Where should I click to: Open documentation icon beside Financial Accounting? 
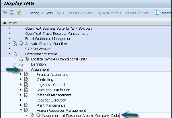click(27, 75)
